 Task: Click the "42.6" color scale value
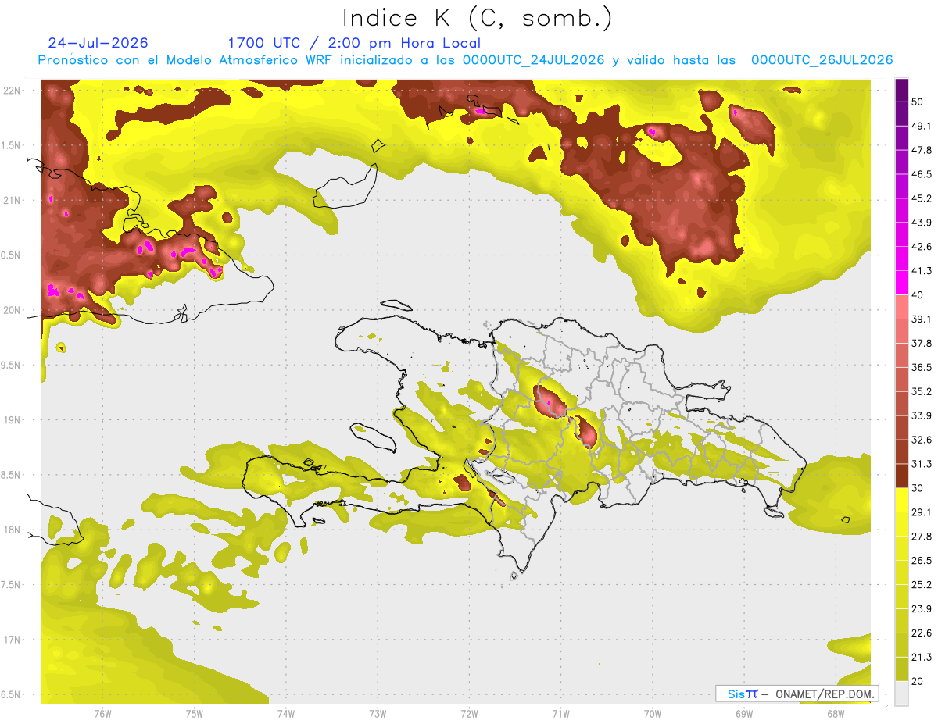(921, 247)
